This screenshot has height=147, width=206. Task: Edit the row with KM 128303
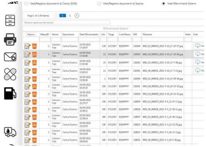(28, 54)
